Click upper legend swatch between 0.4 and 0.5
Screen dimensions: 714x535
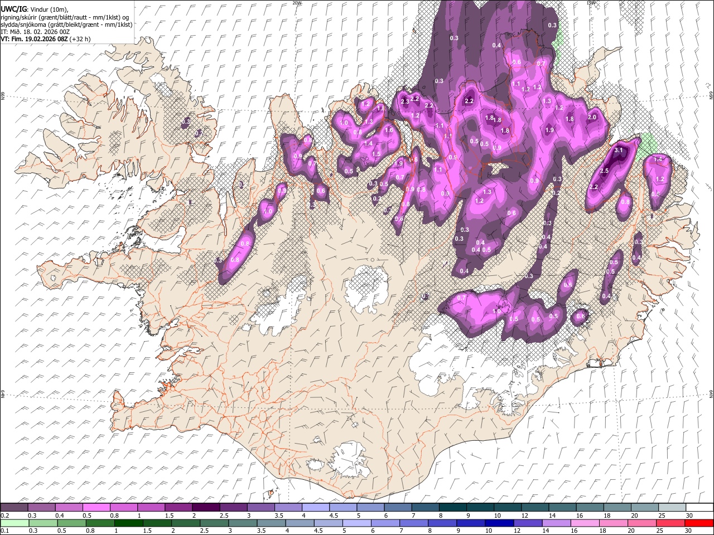pyautogui.click(x=69, y=508)
